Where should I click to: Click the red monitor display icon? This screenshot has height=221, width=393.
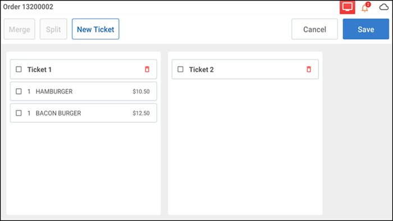(347, 7)
